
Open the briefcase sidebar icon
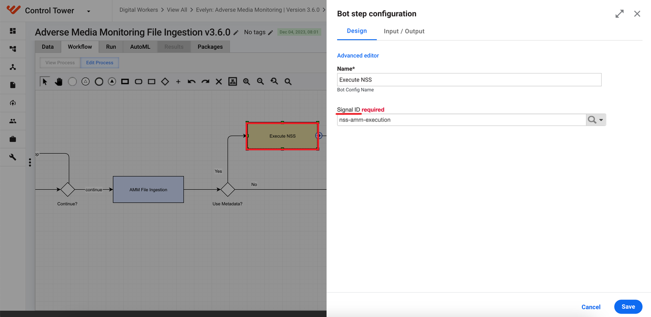pos(13,139)
